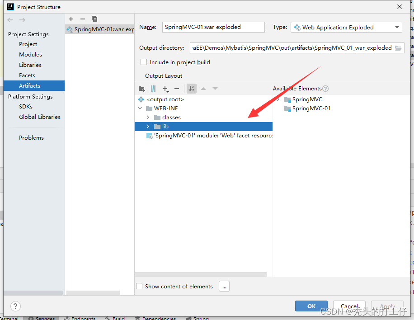Open the ellipsis options button
Viewport: 414px width, 320px height.
point(224,286)
